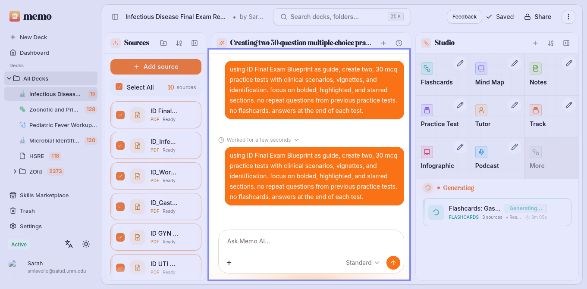The image size is (587, 289).
Task: Toggle the Select All checkbox
Action: [119, 87]
